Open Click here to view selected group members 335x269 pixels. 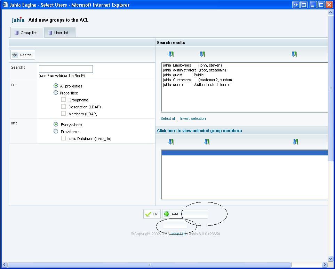[x=199, y=131]
